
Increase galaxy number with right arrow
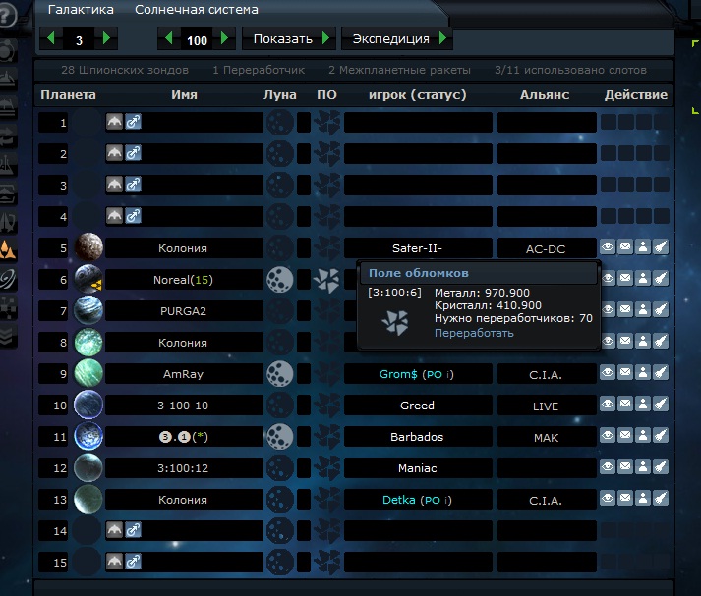tap(106, 38)
